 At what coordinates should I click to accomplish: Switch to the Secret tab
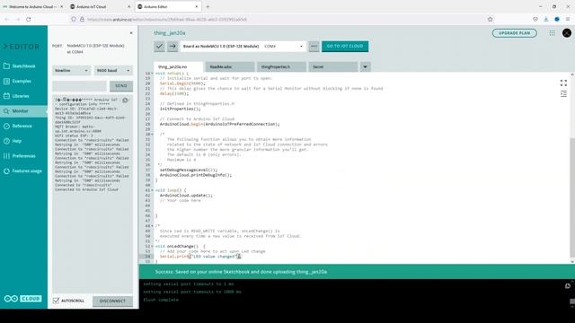tap(333, 67)
